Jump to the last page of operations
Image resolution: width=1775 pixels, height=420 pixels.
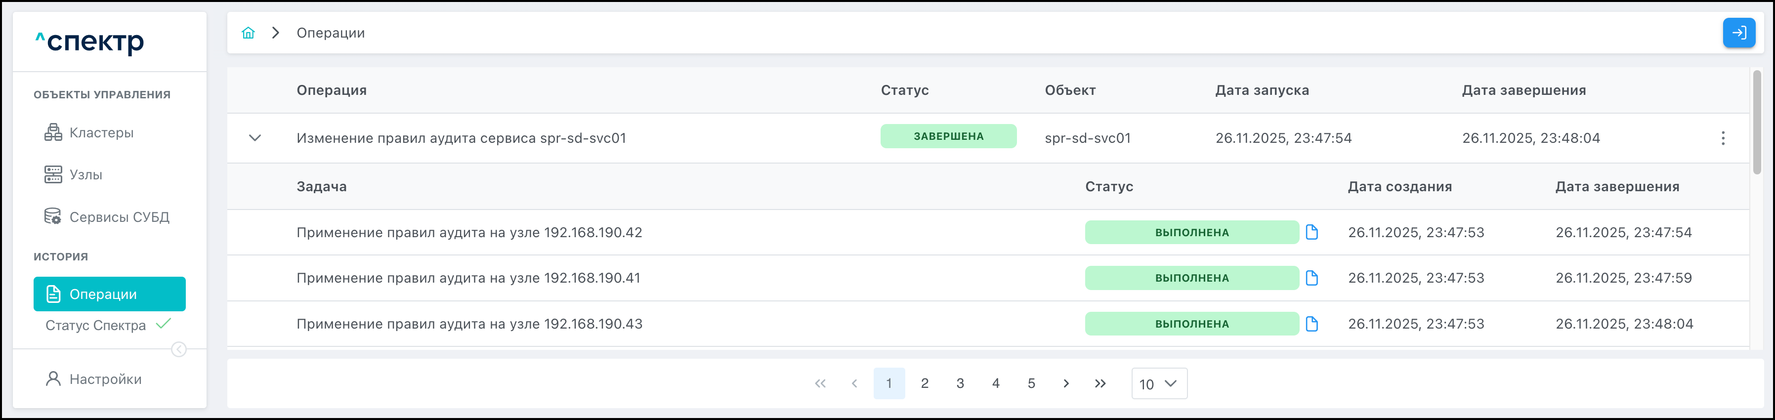(1100, 383)
